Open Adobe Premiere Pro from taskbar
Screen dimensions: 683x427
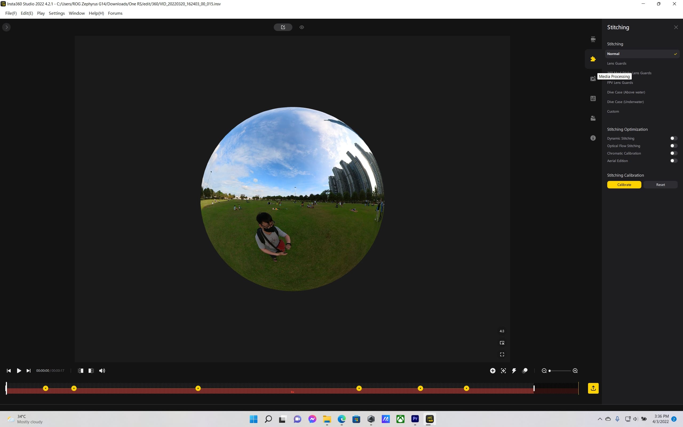(415, 419)
